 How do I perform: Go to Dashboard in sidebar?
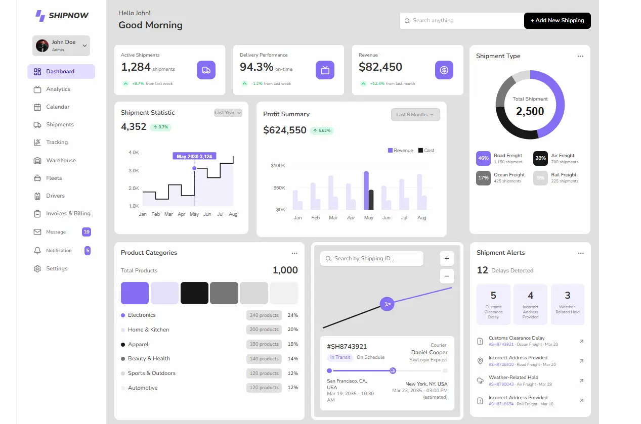[x=61, y=71]
